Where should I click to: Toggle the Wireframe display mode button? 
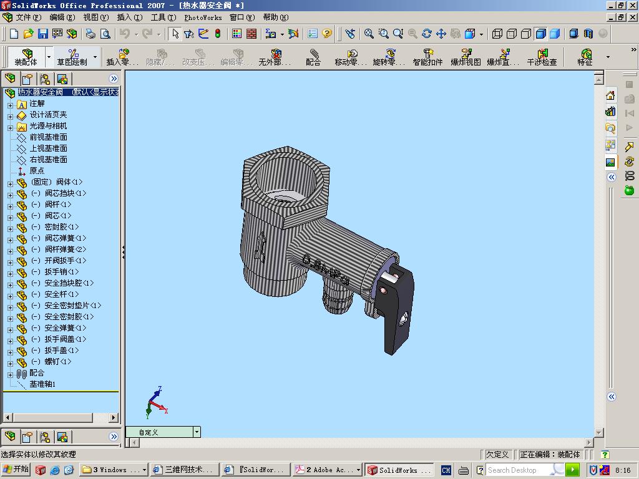[497, 34]
